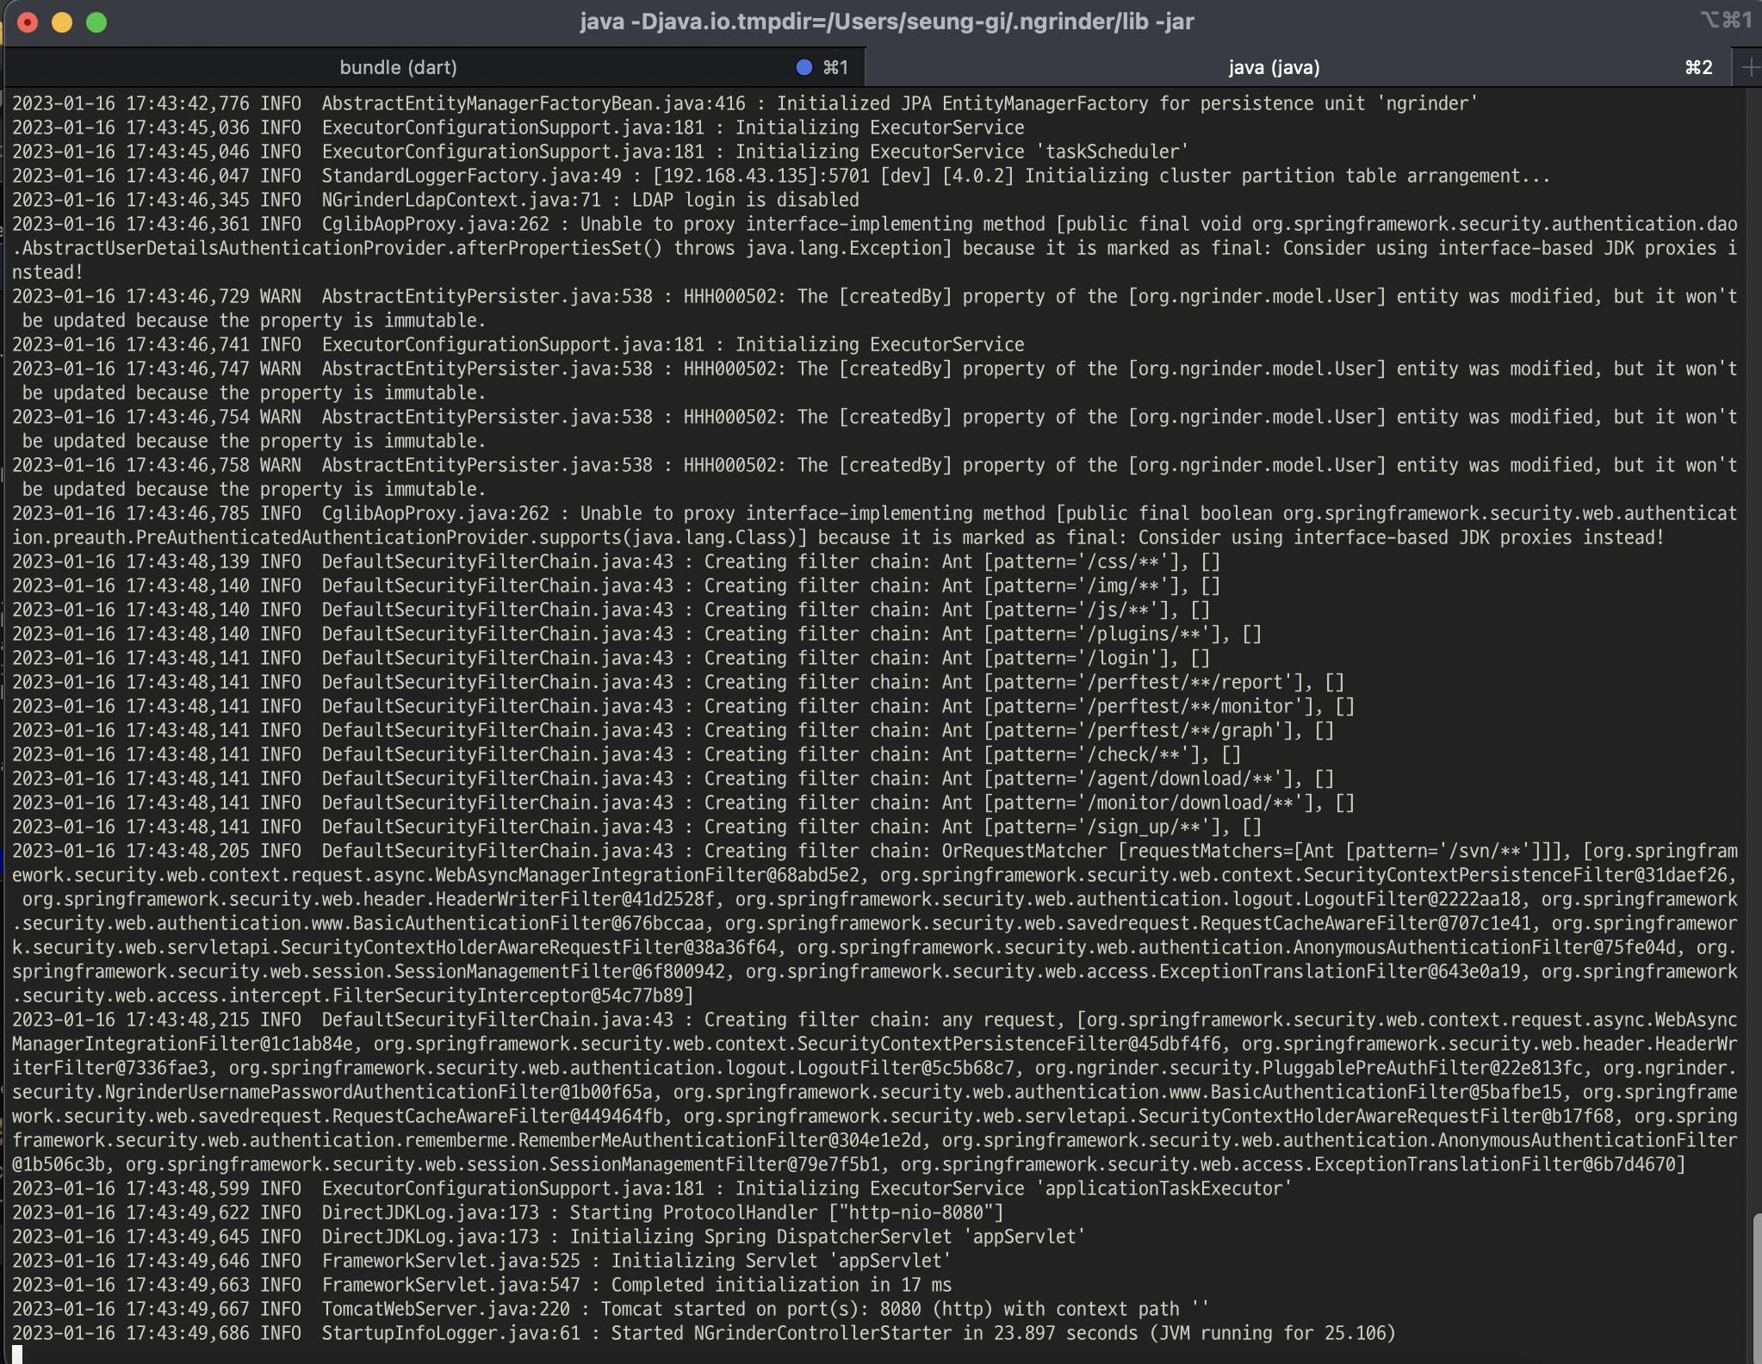Maximize the window with green button
The width and height of the screenshot is (1762, 1364).
[96, 22]
